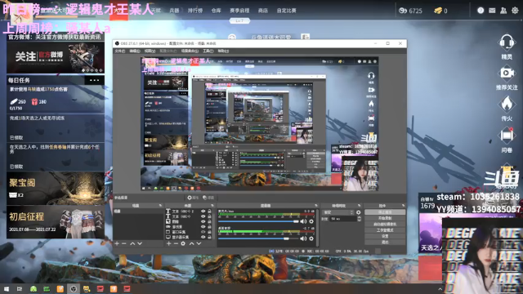Pop out the 控件 dock panel
Screen dimensions: 523x294
(x=403, y=206)
